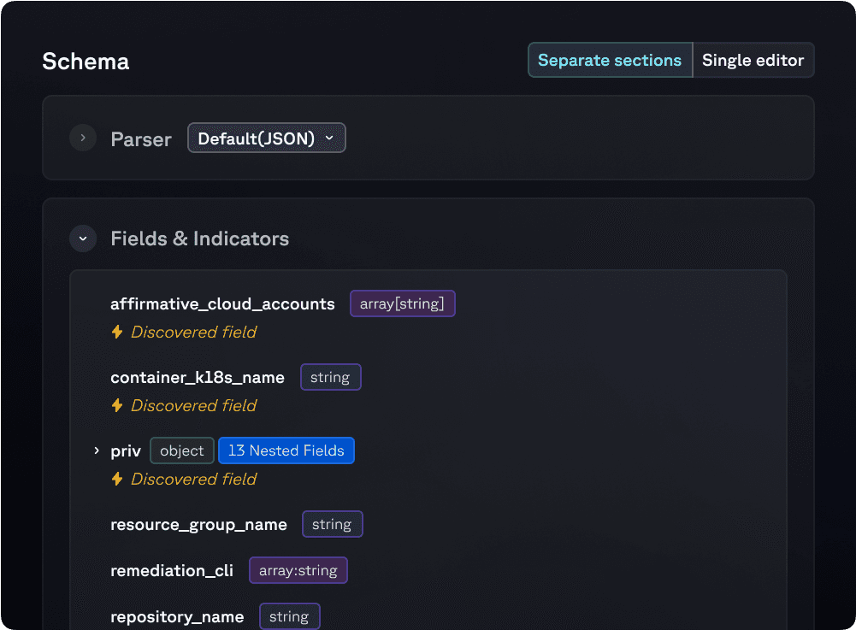The image size is (856, 630).
Task: Click the Parser section label
Action: [x=141, y=139]
